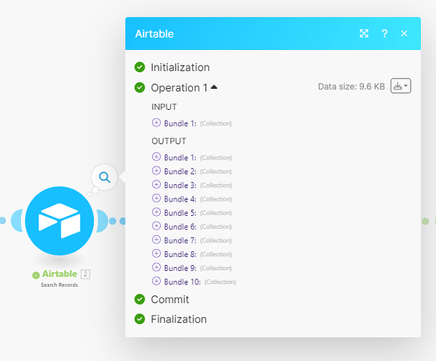Viewport: 436px width, 361px height.
Task: Expand OUTPUT Bundle 7 plus icon
Action: [156, 240]
